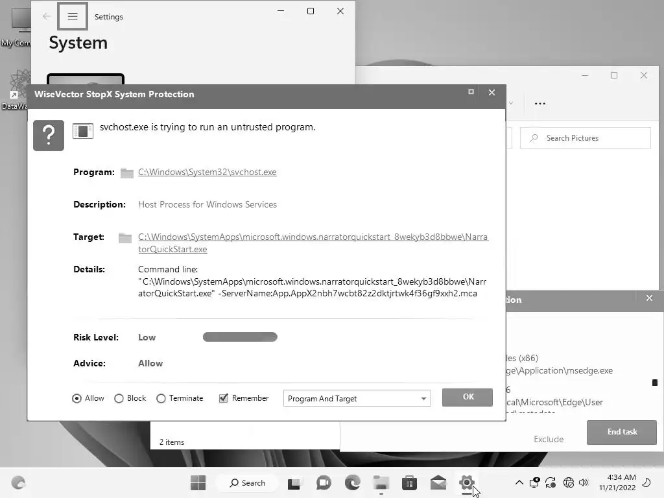Open the volume tray icon
The image size is (664, 498).
tap(584, 482)
